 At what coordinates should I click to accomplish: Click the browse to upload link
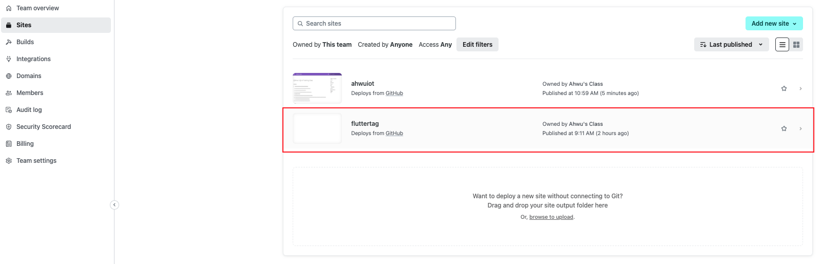[551, 217]
